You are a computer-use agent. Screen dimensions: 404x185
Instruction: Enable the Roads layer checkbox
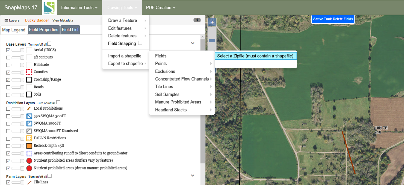(8, 87)
